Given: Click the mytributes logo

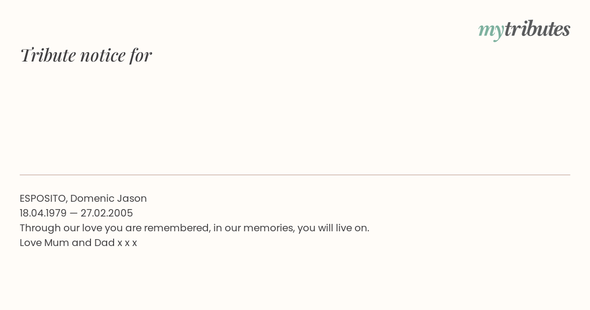Looking at the screenshot, I should pyautogui.click(x=524, y=30).
